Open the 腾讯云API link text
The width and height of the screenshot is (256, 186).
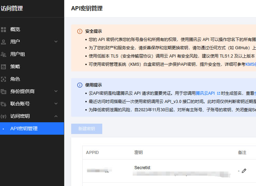click(205, 93)
